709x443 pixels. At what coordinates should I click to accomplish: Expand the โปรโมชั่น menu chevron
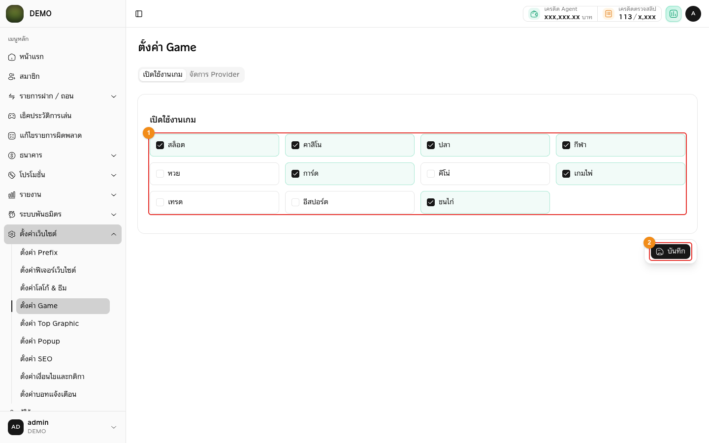click(x=114, y=175)
